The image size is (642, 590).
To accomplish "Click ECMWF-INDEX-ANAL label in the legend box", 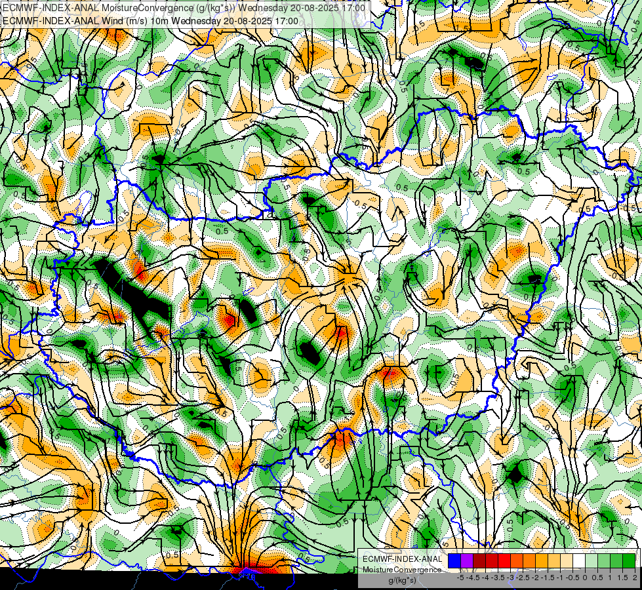I will point(402,559).
